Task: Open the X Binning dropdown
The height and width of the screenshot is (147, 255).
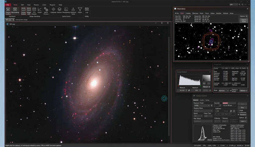Action: (217, 121)
